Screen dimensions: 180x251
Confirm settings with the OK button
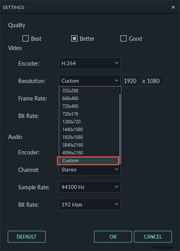pos(113,237)
